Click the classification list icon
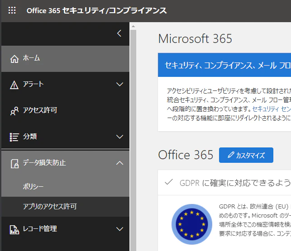 (14, 137)
